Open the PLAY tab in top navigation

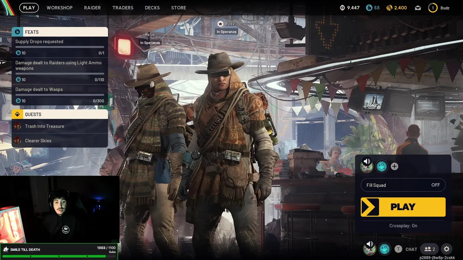(29, 8)
